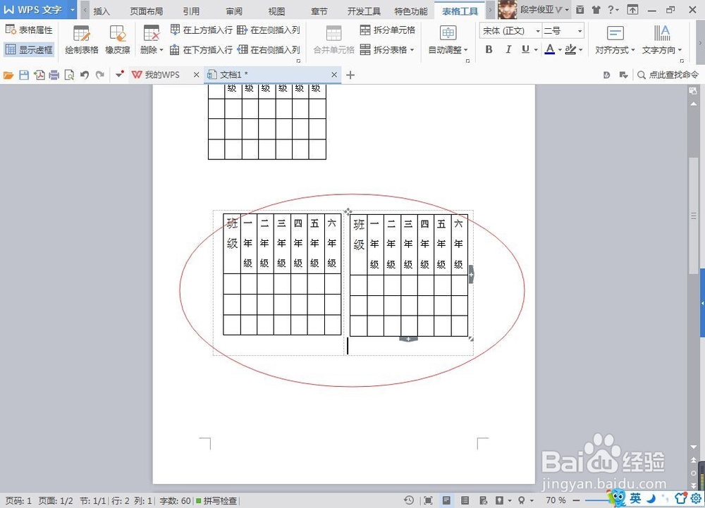Open the file folder icon
This screenshot has width=705, height=508.
coord(8,75)
